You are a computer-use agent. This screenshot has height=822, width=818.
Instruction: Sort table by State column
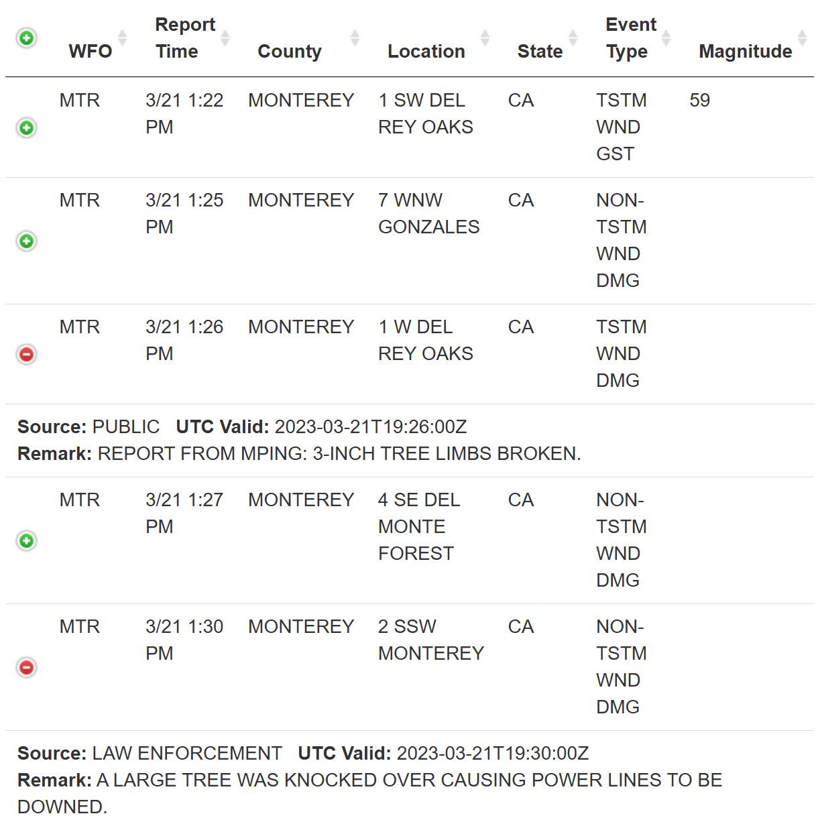540,52
